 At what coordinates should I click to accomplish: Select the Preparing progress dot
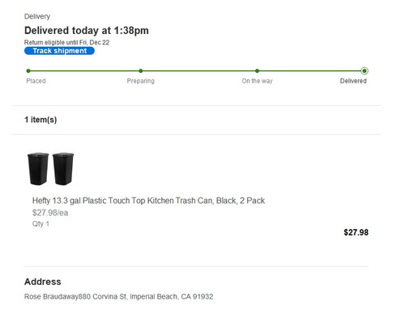point(141,71)
